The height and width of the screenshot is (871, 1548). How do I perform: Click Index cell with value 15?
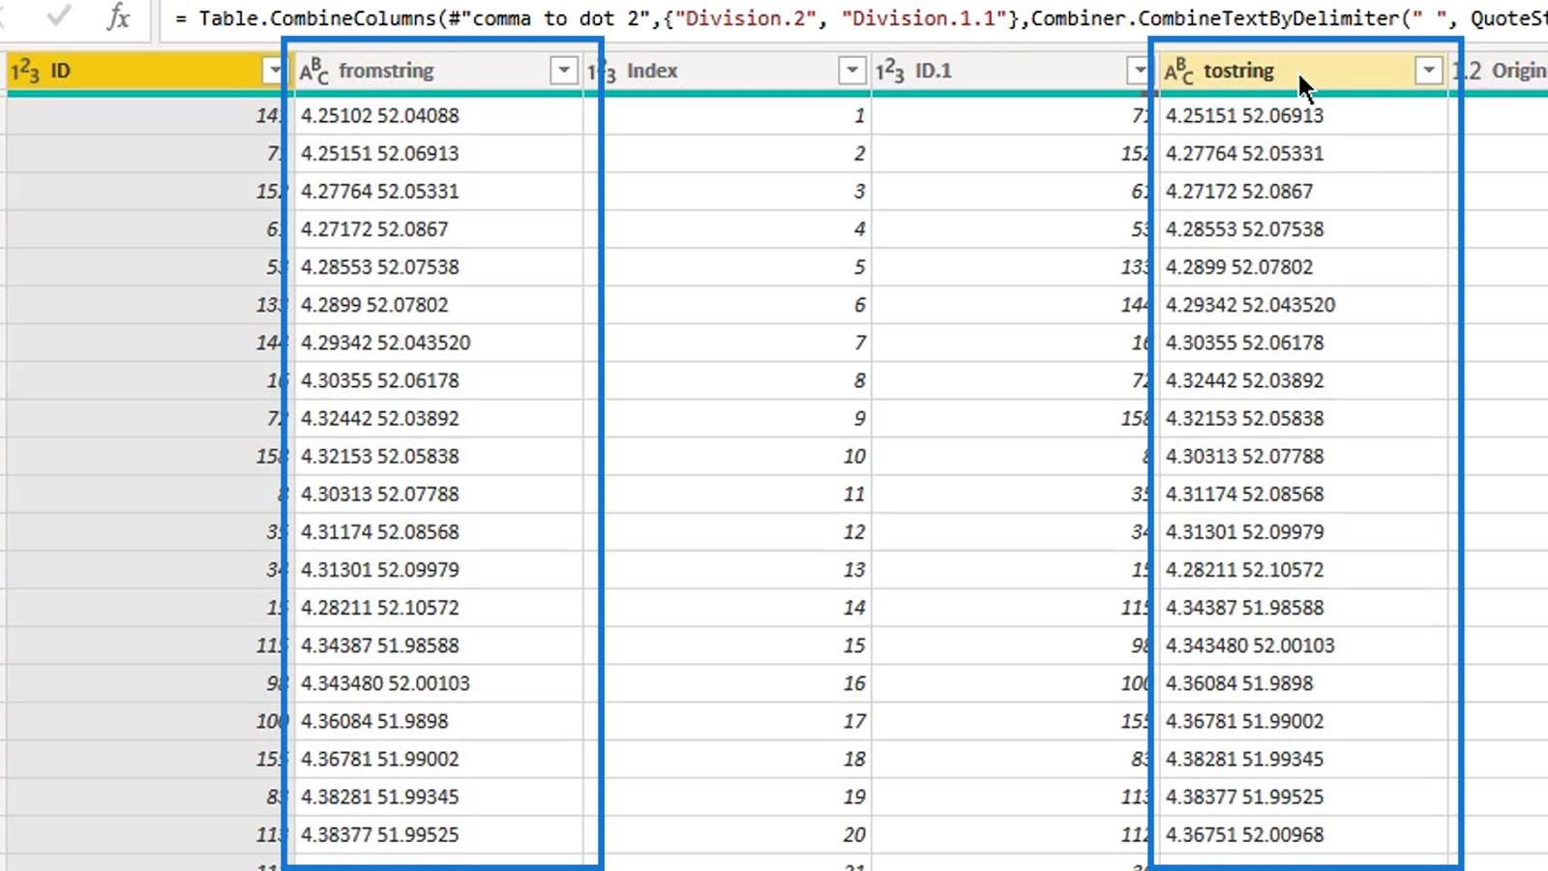tap(726, 646)
